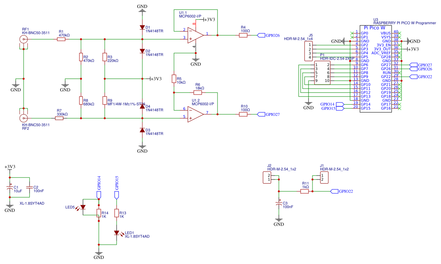This screenshot has width=441, height=264.
Task: Click the GND symbol above diode D1
Action: [142, 8]
